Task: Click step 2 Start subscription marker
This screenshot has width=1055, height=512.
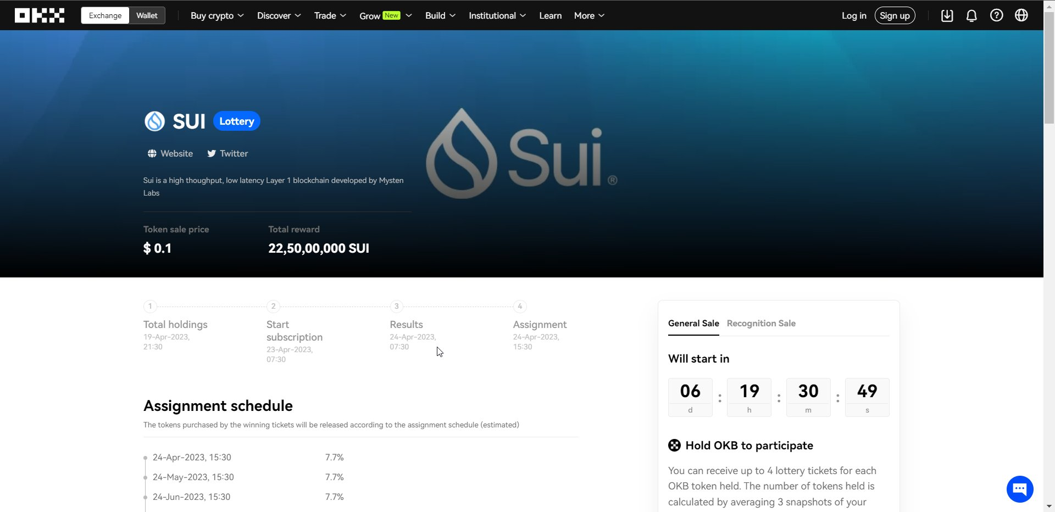Action: [x=273, y=306]
